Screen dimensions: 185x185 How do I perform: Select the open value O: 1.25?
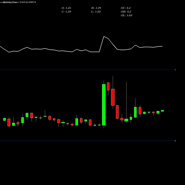click(66, 8)
